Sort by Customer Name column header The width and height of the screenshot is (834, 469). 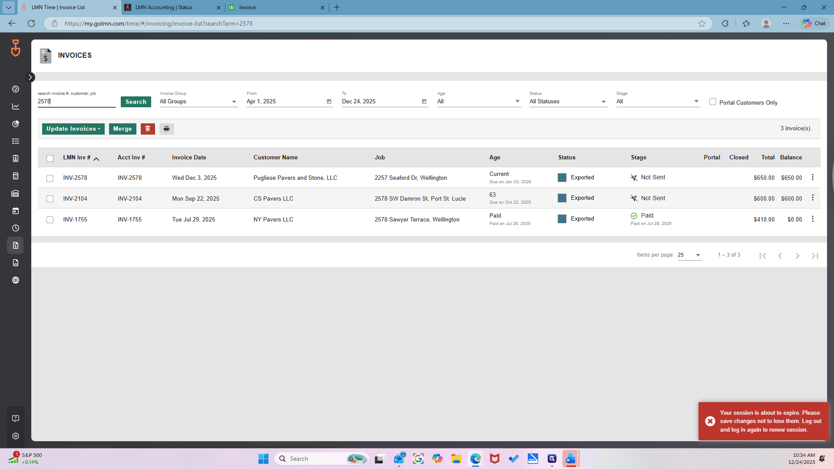[x=276, y=157]
